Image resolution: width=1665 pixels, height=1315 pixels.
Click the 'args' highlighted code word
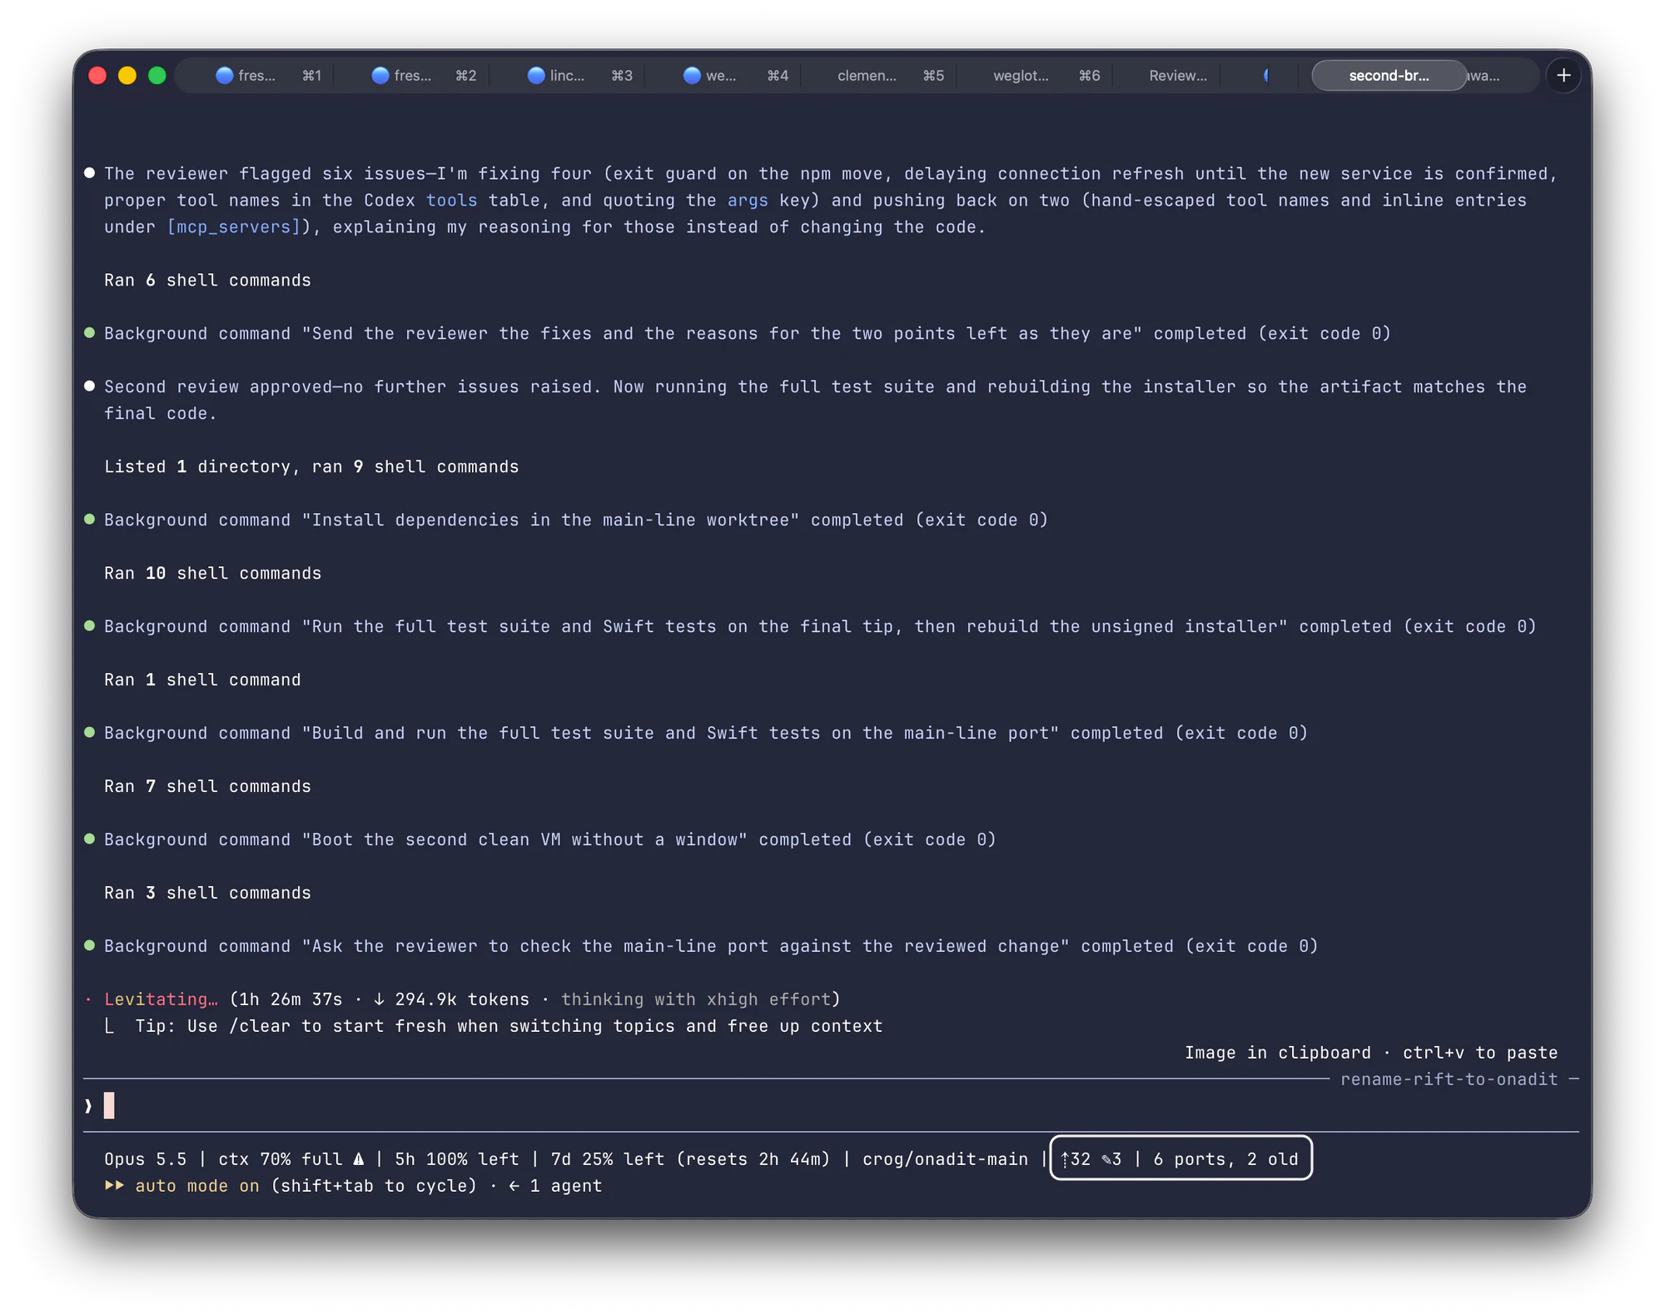pyautogui.click(x=748, y=201)
